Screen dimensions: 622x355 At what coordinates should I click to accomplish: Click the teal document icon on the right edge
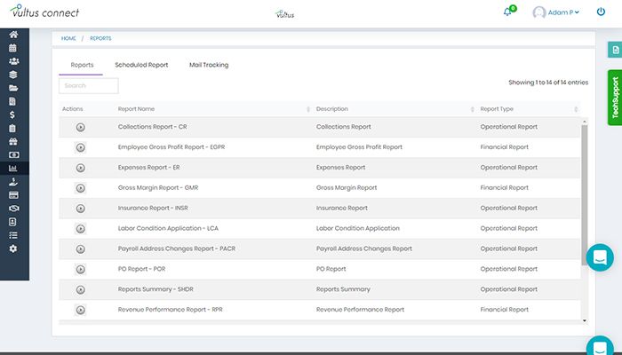613,51
